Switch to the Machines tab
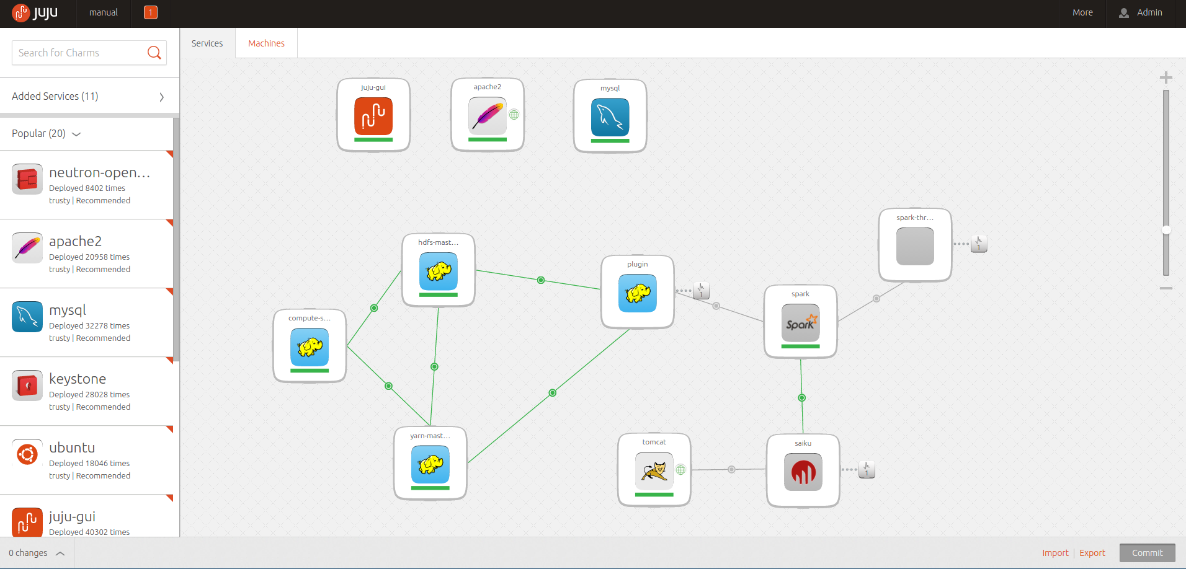Viewport: 1186px width, 569px height. point(267,43)
